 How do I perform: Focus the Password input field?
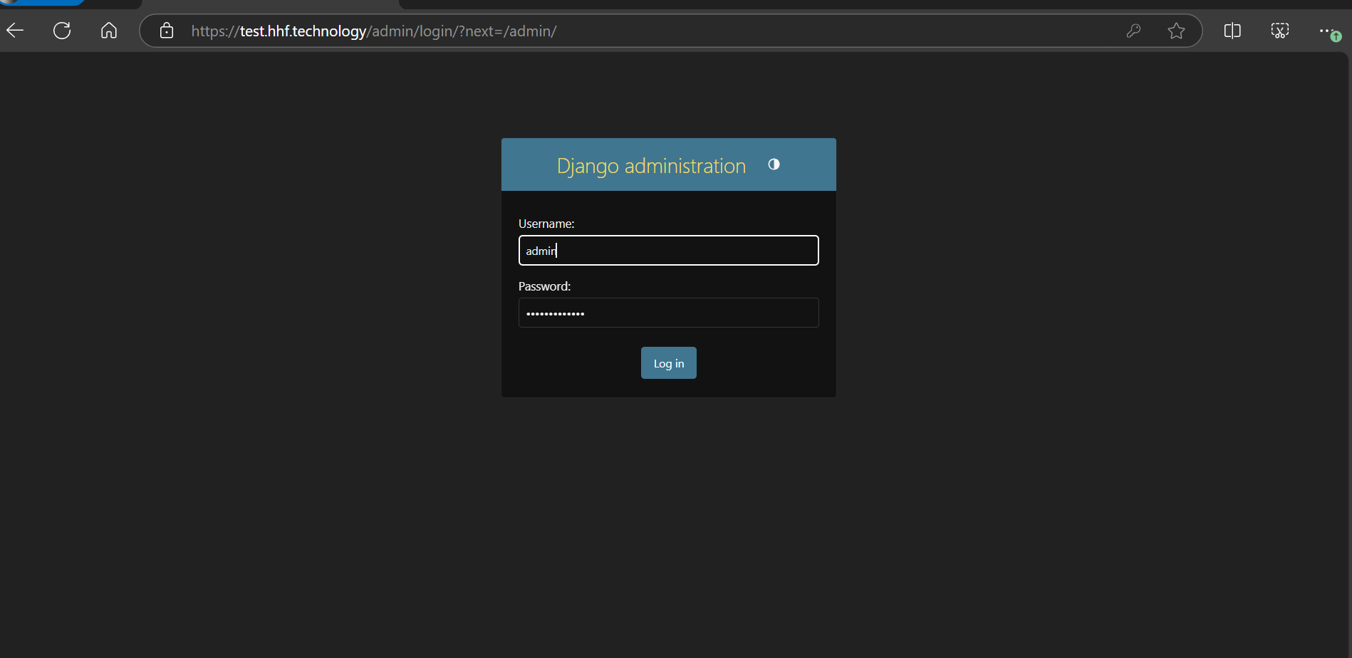point(669,313)
